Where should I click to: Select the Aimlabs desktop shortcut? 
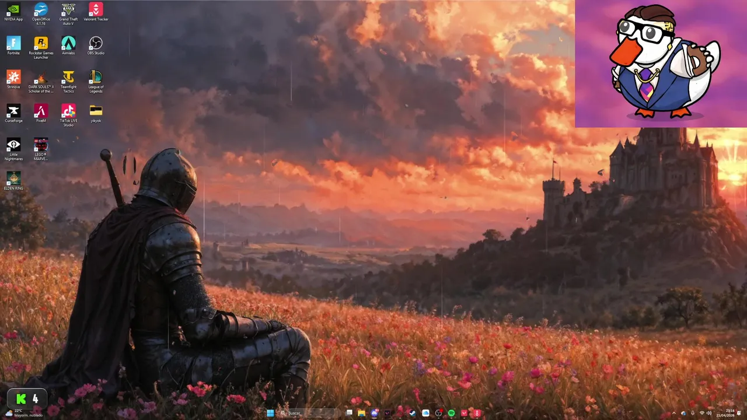68,47
